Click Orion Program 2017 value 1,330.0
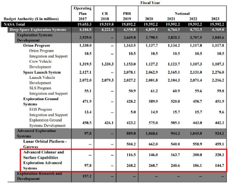The width and height of the screenshot is (228, 183). (85, 46)
